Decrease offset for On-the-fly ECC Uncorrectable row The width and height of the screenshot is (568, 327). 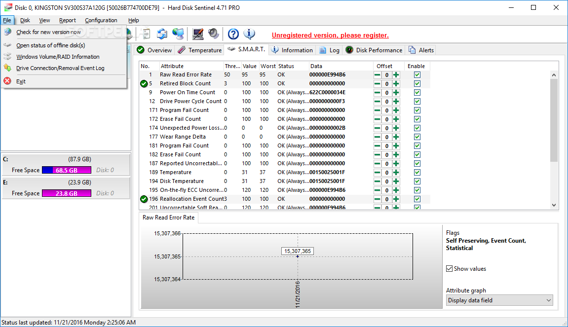pyautogui.click(x=377, y=190)
